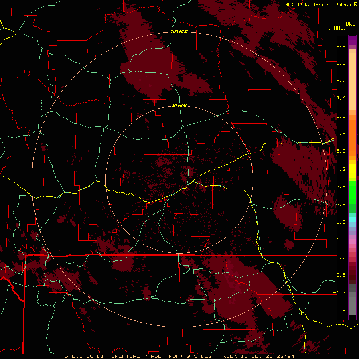Click the 2.6 value on the scale
The image size is (359, 359).
coord(341,205)
